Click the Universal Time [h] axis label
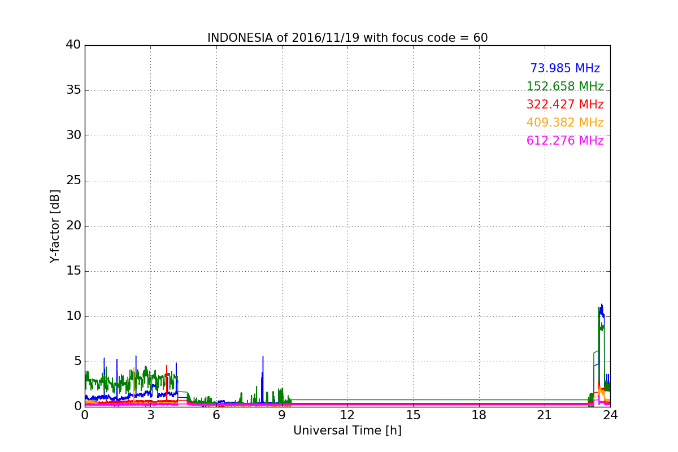The height and width of the screenshot is (452, 678). point(347,431)
